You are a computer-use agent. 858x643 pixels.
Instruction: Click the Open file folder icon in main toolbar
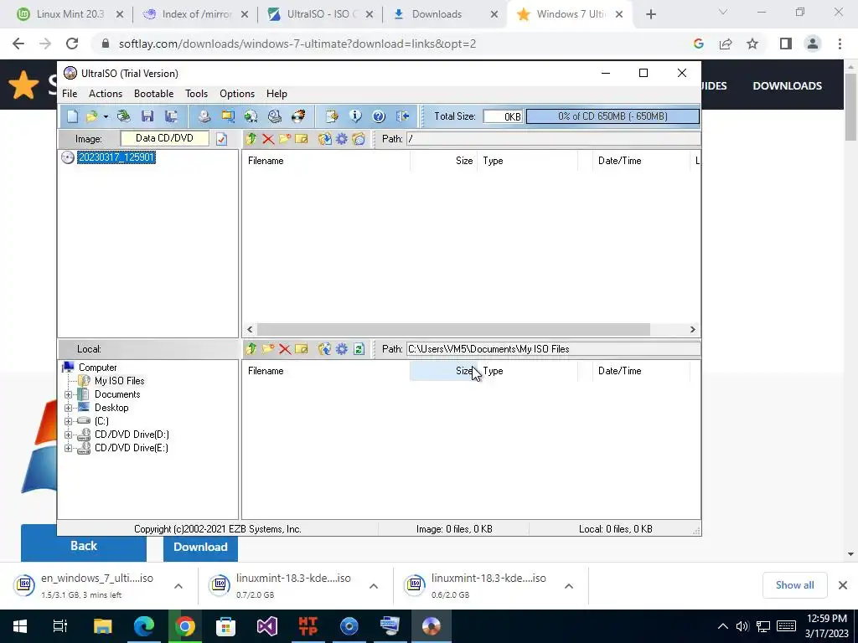[x=91, y=116]
